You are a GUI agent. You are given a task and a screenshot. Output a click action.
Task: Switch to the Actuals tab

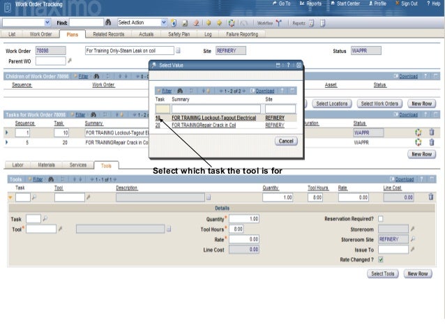pos(146,33)
